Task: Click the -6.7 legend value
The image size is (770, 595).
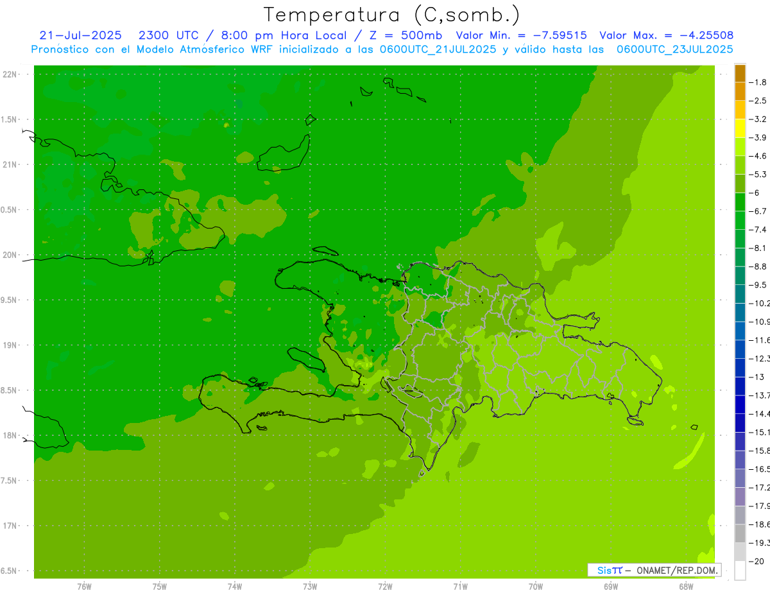Action: click(759, 211)
